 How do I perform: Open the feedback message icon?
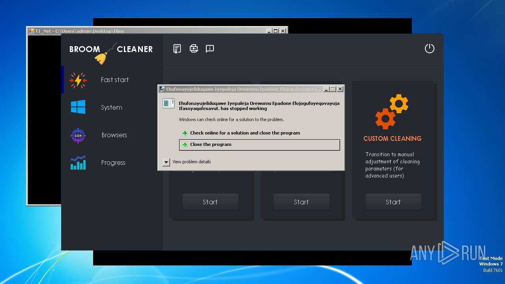pyautogui.click(x=210, y=49)
